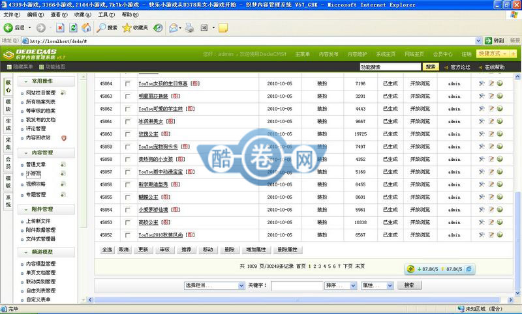The image size is (522, 314).
Task: Switch to the 模块 vertical tab
Action: tap(8, 106)
